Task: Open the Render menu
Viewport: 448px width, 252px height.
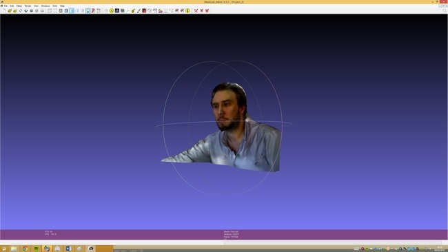Action: [x=28, y=6]
